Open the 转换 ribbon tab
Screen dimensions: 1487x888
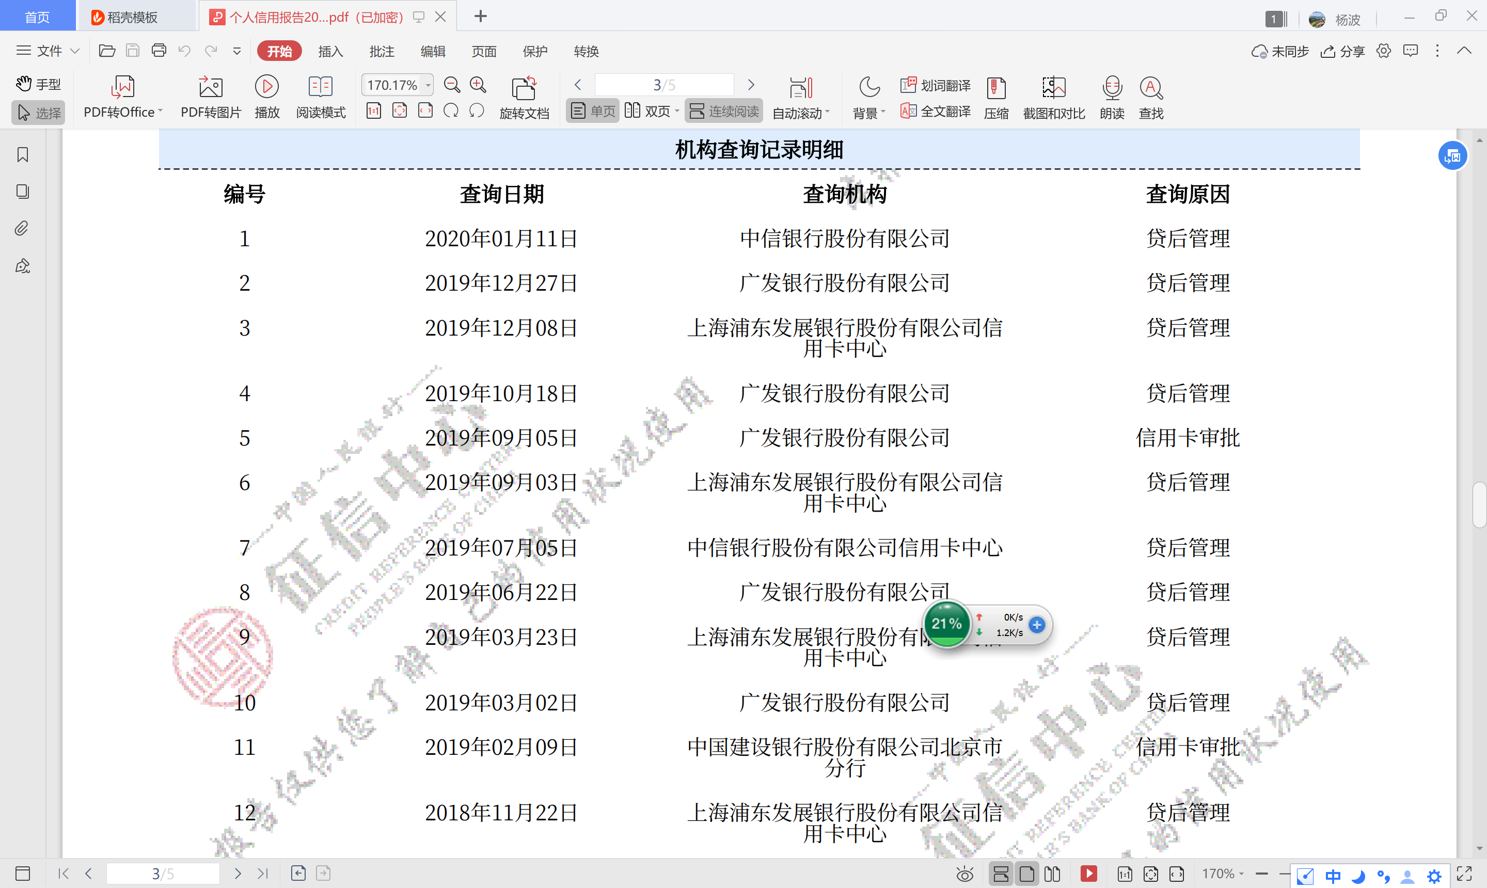(587, 52)
